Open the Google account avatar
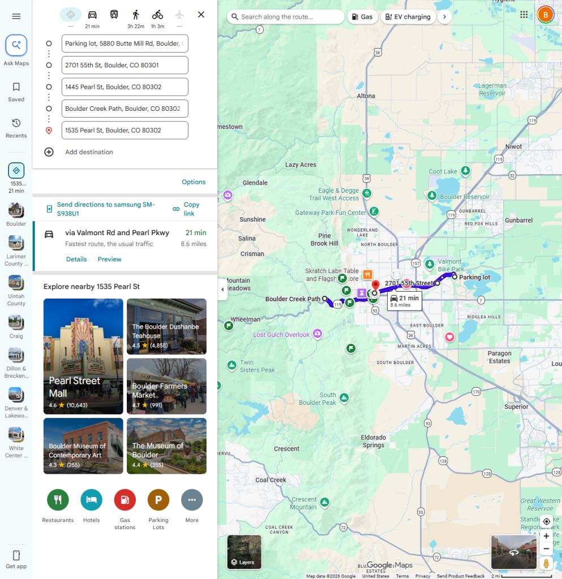Viewport: 562px width, 579px height. point(546,15)
